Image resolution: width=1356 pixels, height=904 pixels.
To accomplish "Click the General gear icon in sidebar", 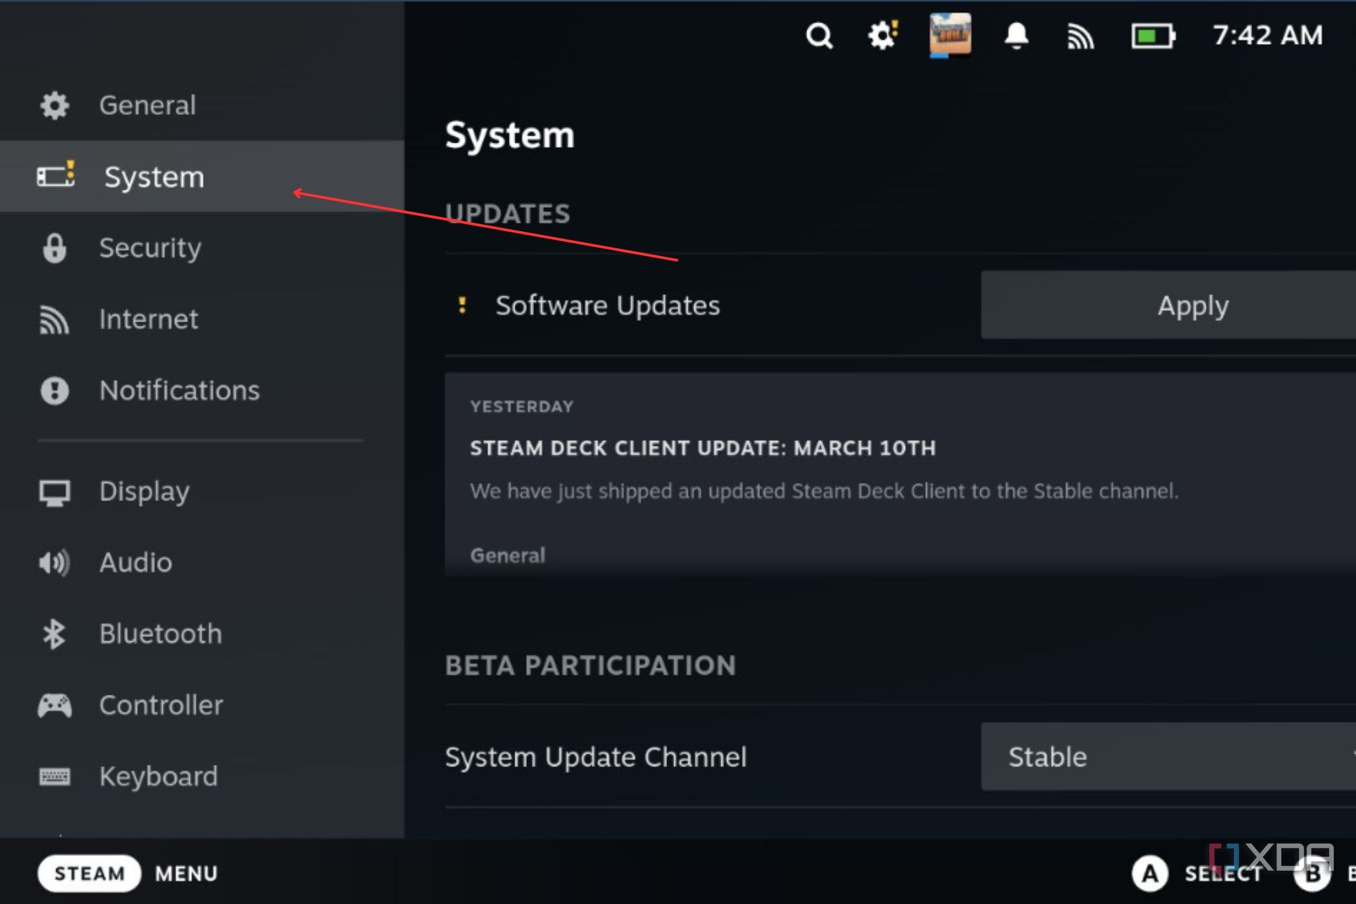I will [54, 105].
